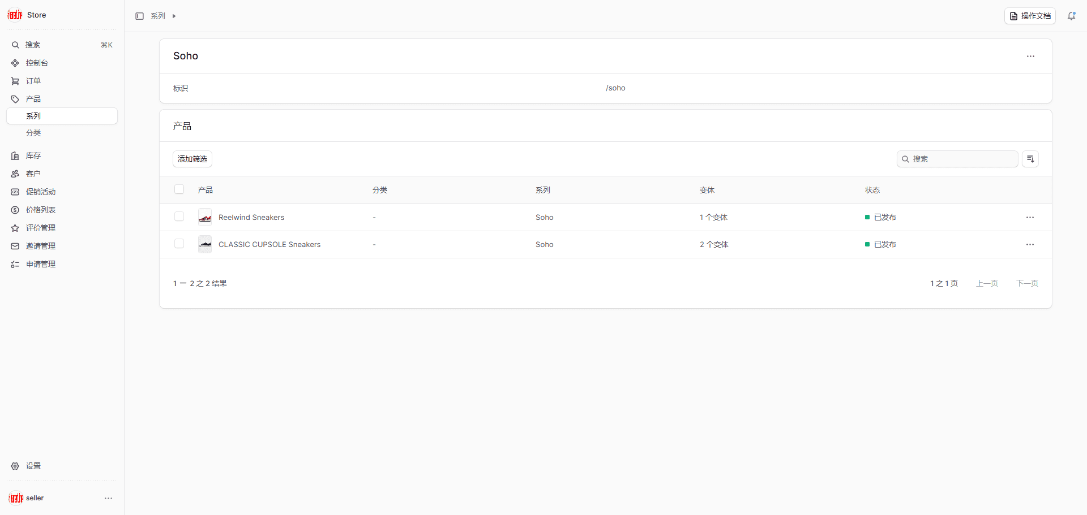This screenshot has height=515, width=1087.
Task: Open seller account options menu
Action: 108,498
